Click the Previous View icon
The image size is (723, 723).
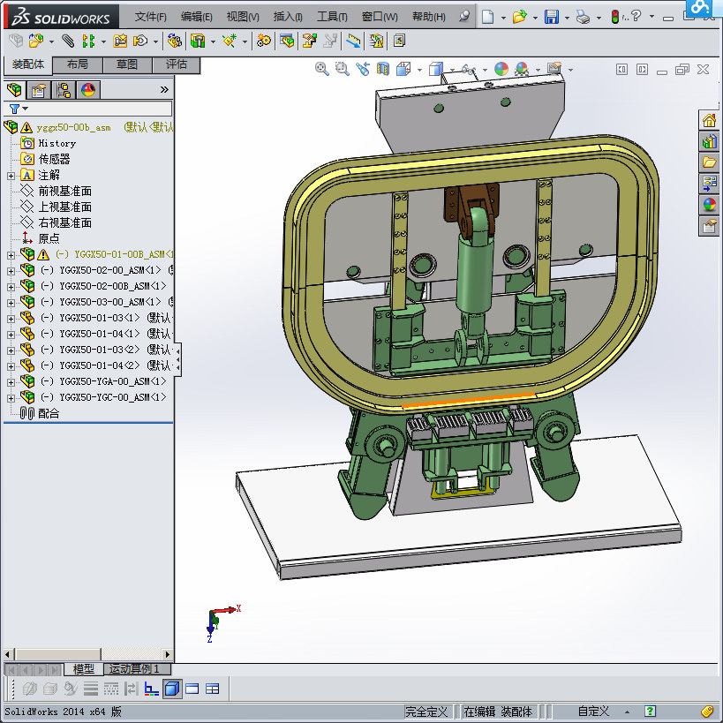pos(363,69)
